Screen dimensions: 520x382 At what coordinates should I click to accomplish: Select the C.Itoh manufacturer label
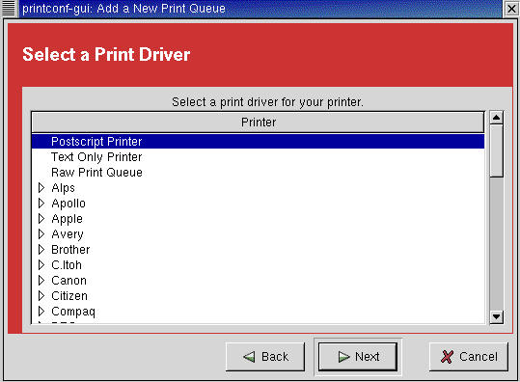[x=67, y=265]
